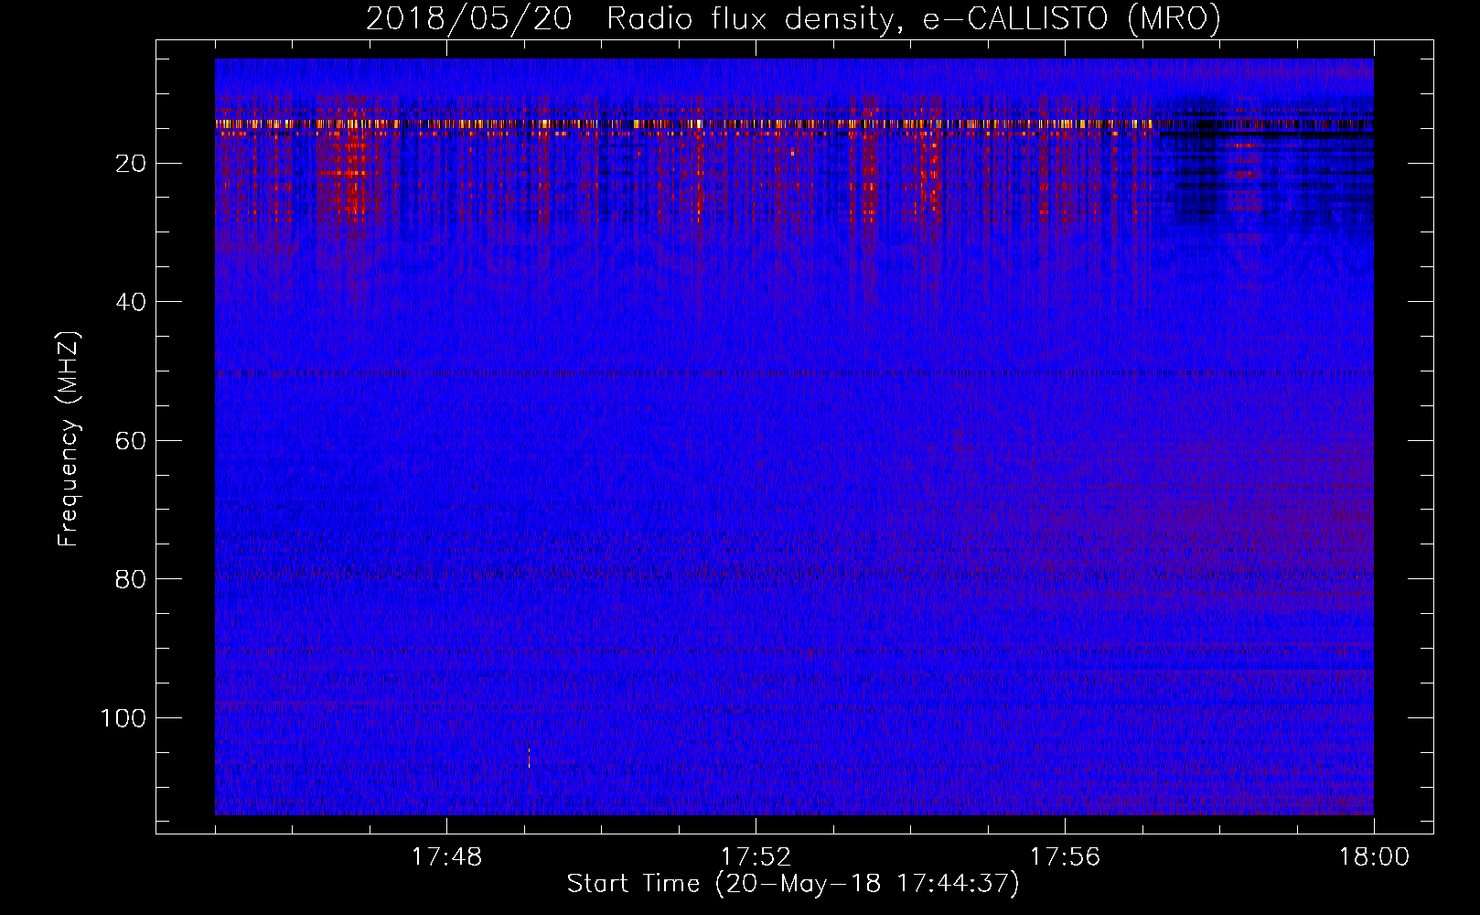Click the 'Start Time (20-May-18 17:44:37)' label
Viewport: 1480px width, 915px height.
(x=793, y=884)
